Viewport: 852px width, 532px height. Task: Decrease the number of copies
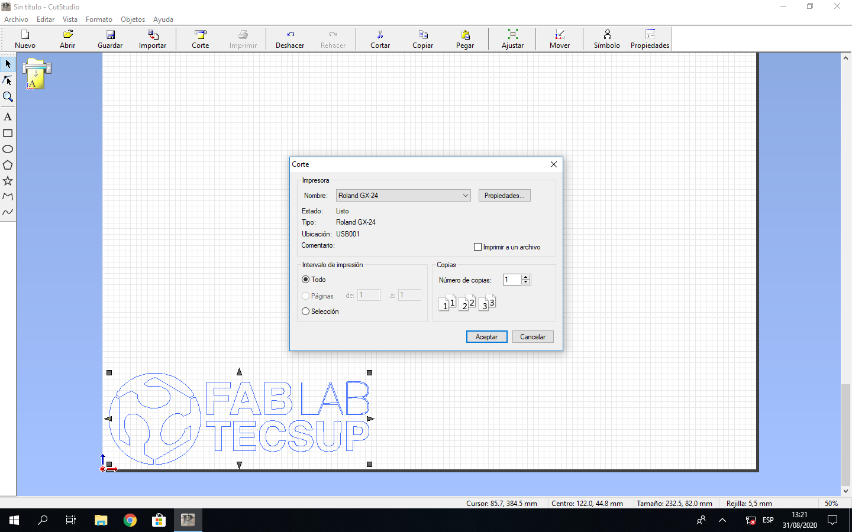tap(526, 283)
